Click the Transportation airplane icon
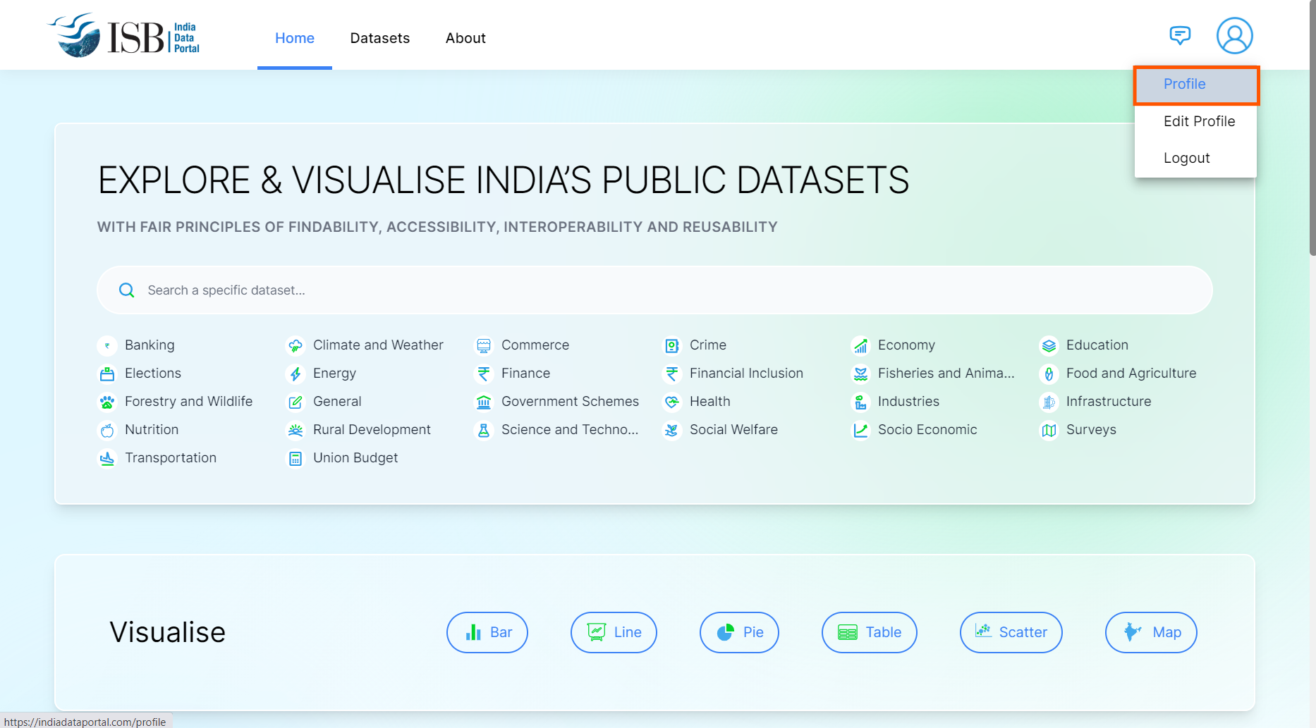1316x728 pixels. tap(107, 458)
